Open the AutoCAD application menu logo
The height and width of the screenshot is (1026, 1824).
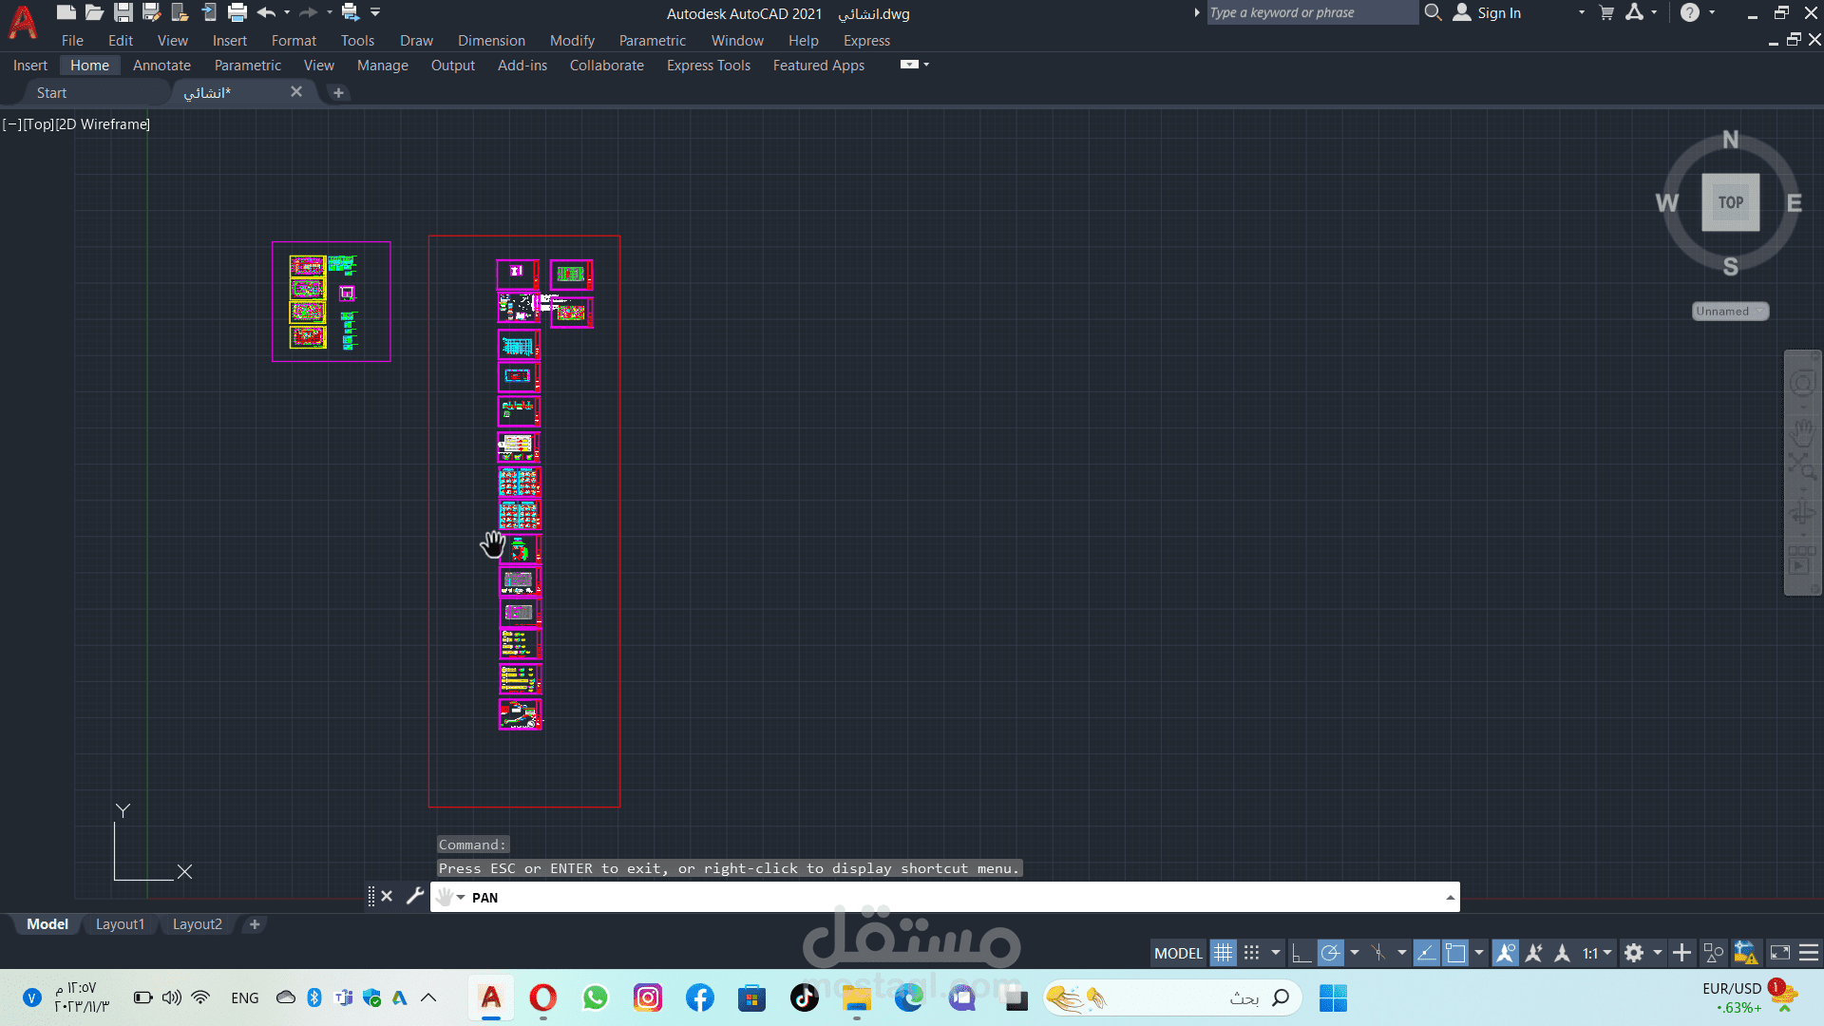point(22,21)
